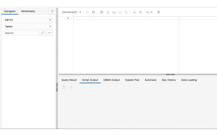Expand the [Worksheet] name dropdown

[x=72, y=12]
